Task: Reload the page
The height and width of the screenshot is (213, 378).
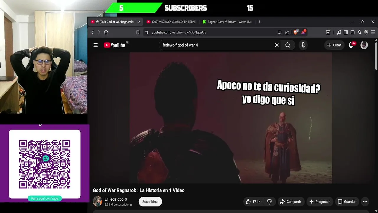Action: tap(106, 32)
